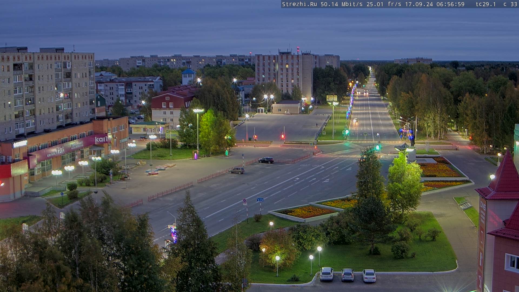Click the kari store sign
The width and height of the screenshot is (519, 292).
pyautogui.click(x=101, y=140)
